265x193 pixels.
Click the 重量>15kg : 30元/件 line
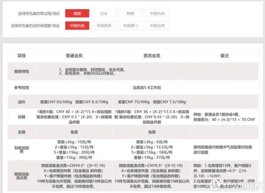tap(74, 157)
